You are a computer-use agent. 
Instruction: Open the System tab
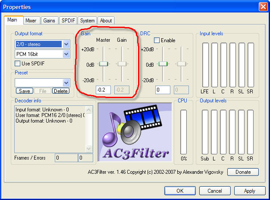[87, 20]
